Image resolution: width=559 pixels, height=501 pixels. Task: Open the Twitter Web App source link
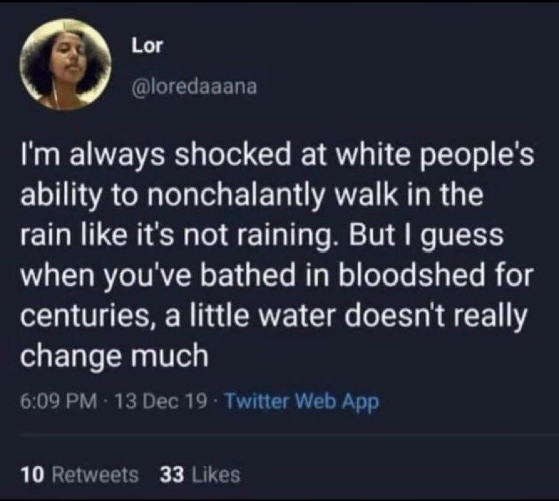point(301,402)
